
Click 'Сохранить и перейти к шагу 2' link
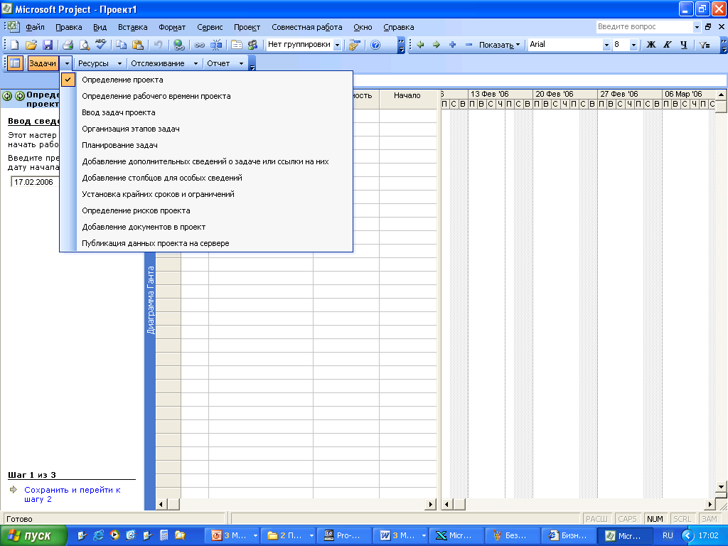(73, 495)
